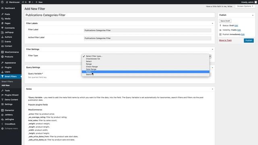
Task: Click the Pages icon in sidebar
Action: pyautogui.click(x=2, y=23)
